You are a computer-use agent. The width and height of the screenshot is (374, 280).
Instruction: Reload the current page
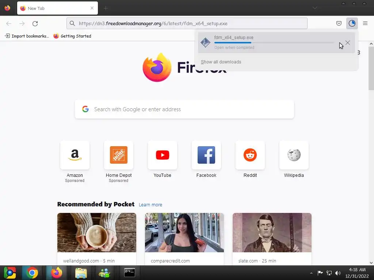click(x=35, y=23)
